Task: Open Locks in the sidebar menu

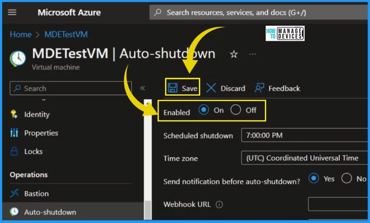Action: click(x=33, y=152)
